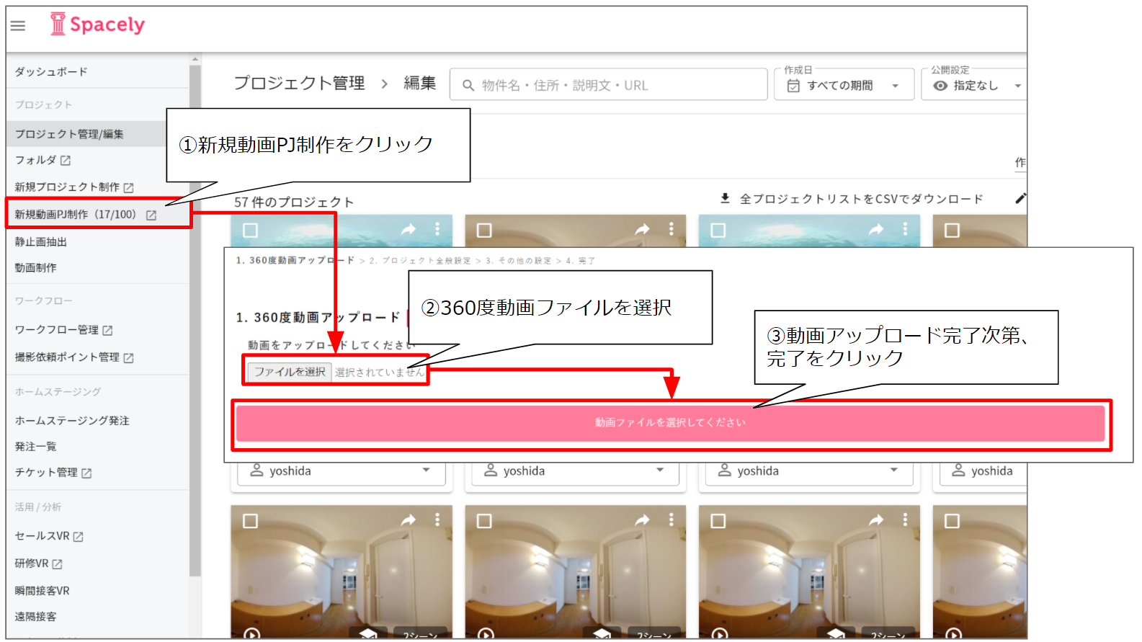Open the 公開設定 指定なし dropdown
The width and height of the screenshot is (1142, 642).
(974, 85)
